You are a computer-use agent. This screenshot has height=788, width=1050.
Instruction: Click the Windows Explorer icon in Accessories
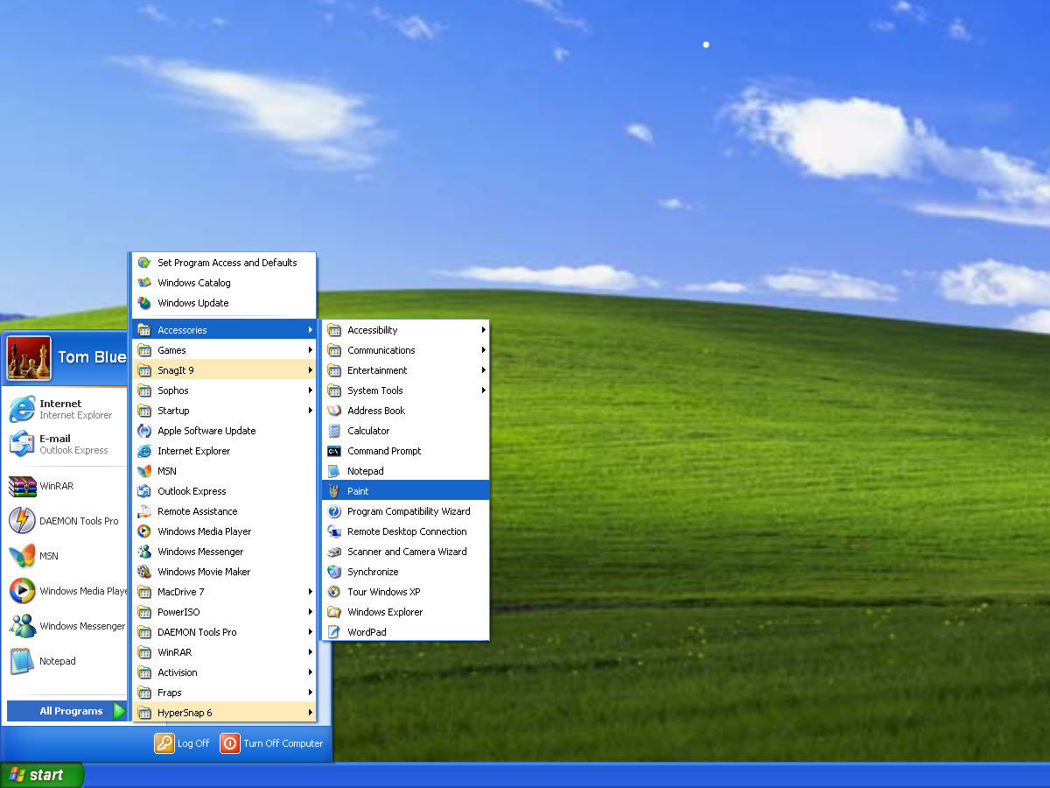tap(333, 612)
